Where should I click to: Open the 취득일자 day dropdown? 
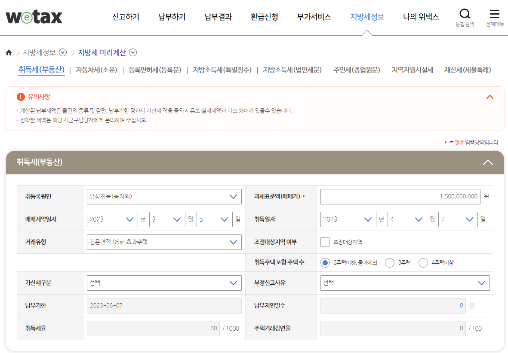[458, 219]
